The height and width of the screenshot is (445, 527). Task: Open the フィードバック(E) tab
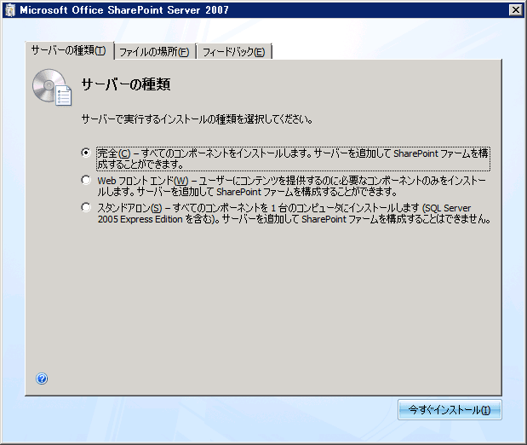[x=234, y=52]
